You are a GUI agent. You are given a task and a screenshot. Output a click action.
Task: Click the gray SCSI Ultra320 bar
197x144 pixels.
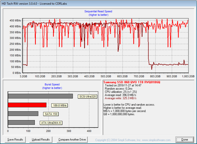tap(40, 96)
